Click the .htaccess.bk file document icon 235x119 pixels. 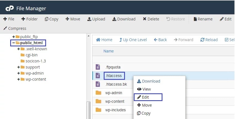coord(98,84)
